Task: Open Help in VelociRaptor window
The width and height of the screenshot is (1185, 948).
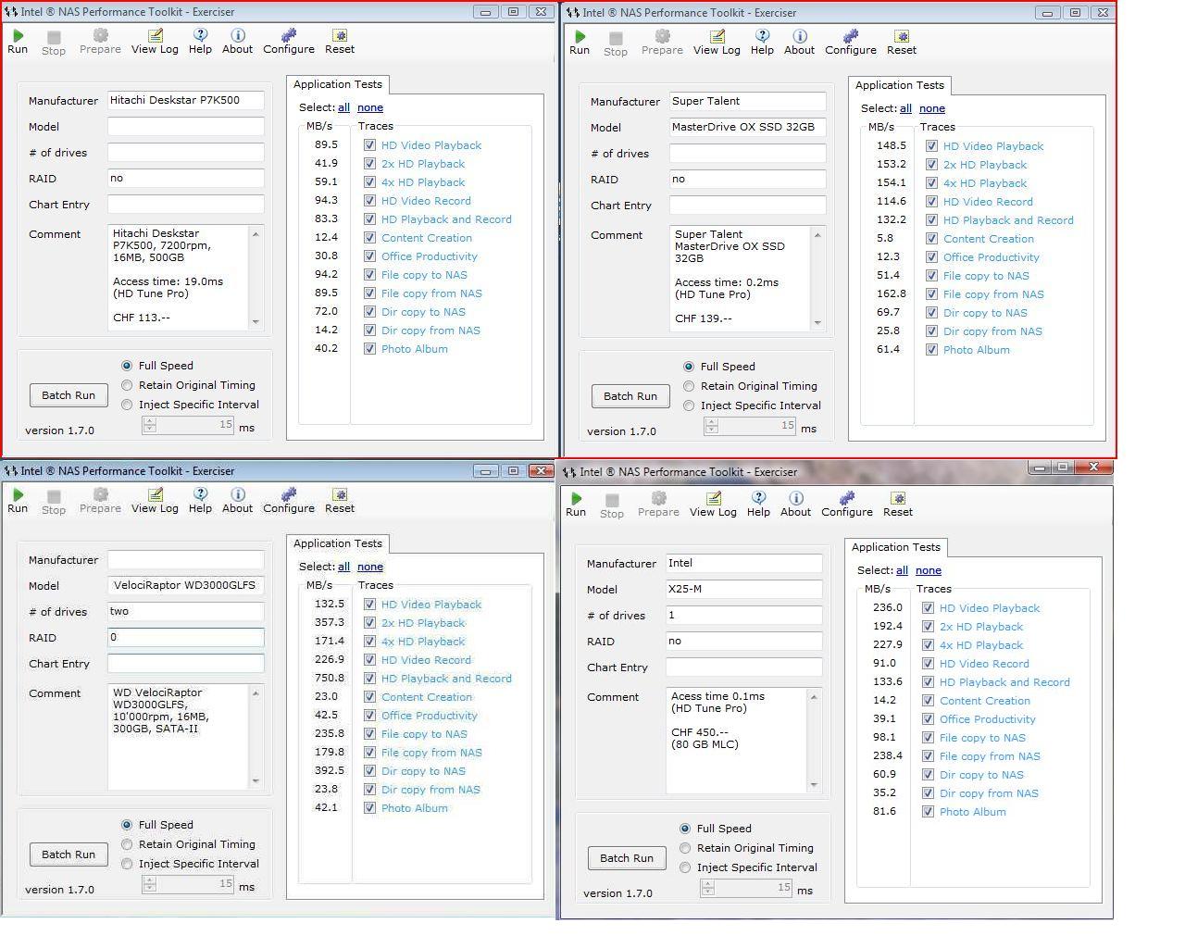Action: 200,500
